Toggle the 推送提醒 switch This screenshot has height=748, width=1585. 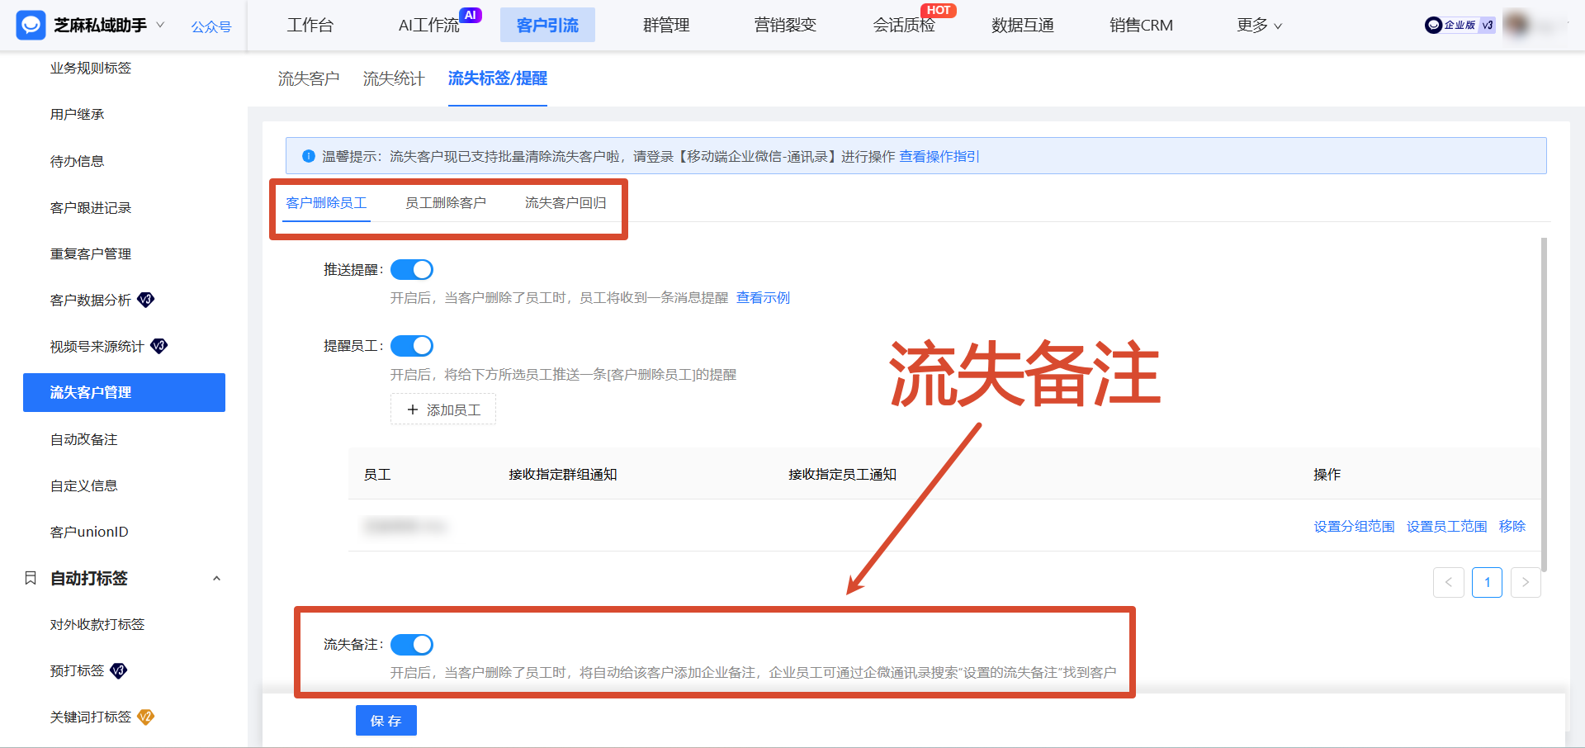tap(412, 270)
